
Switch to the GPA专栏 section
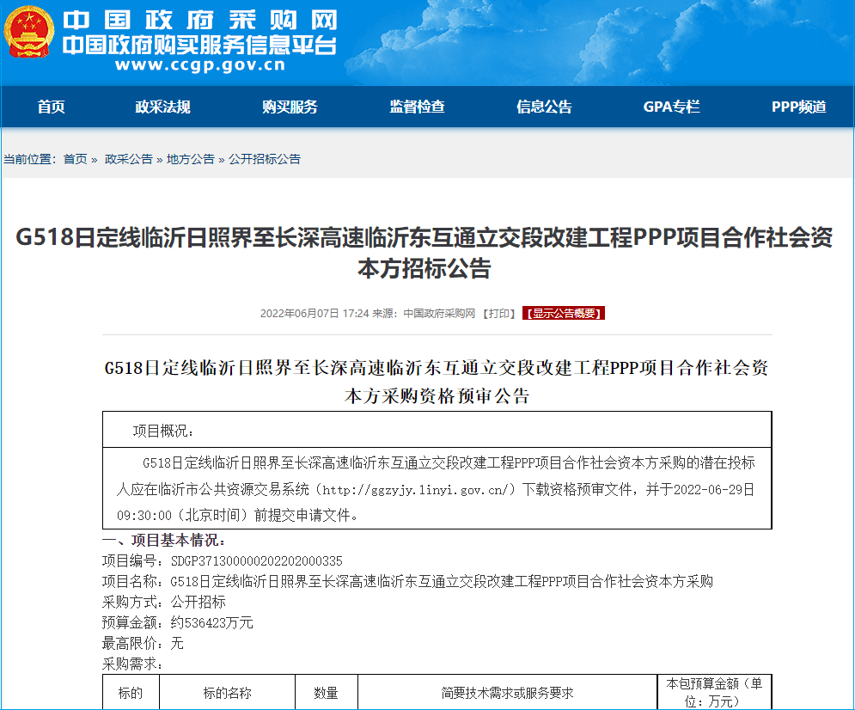point(671,107)
